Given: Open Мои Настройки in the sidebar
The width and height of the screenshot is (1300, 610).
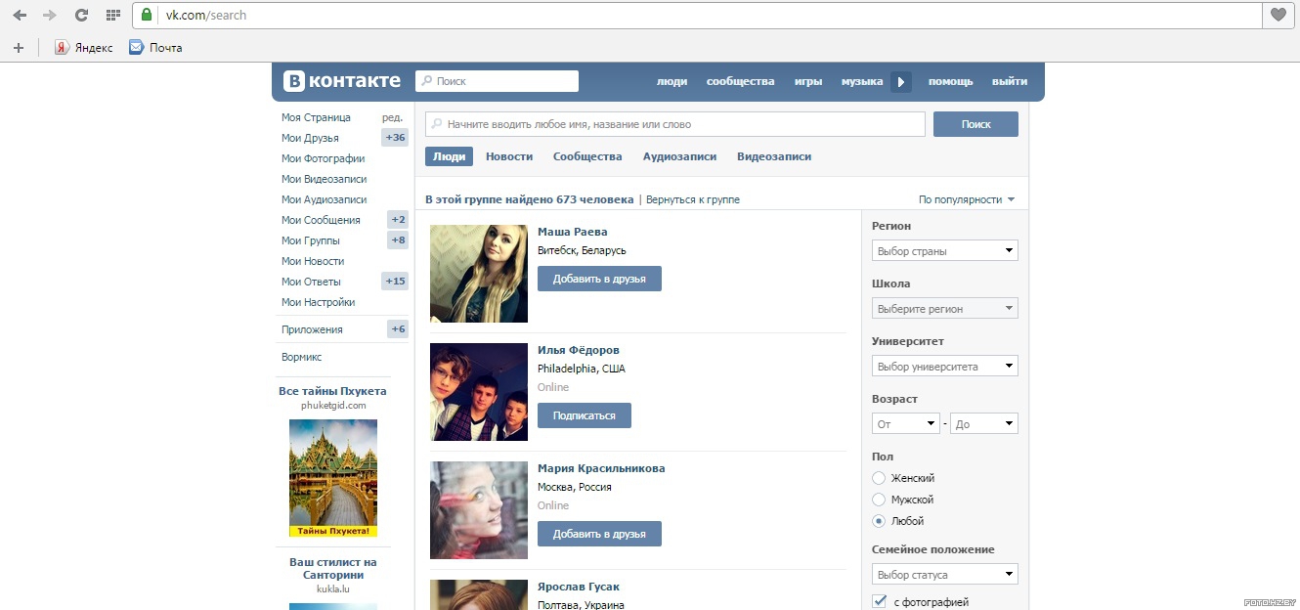Looking at the screenshot, I should [319, 302].
